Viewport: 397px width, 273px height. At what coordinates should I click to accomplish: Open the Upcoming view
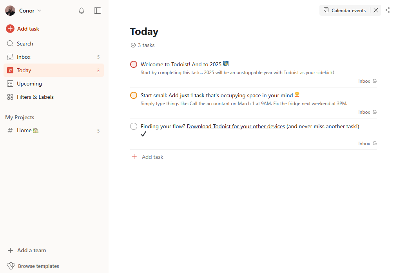54,84
